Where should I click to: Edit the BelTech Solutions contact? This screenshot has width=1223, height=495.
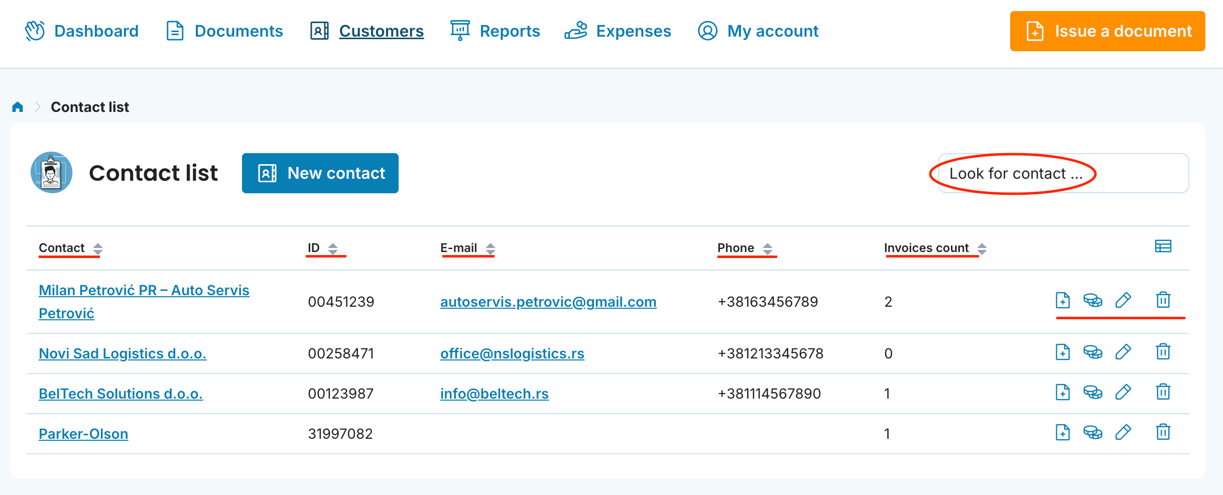[x=1123, y=392]
